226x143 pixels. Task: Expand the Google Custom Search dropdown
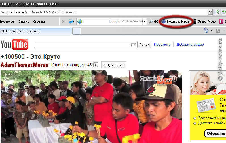[145, 21]
